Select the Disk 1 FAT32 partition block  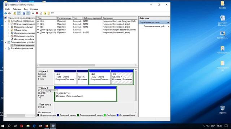[x=86, y=94]
